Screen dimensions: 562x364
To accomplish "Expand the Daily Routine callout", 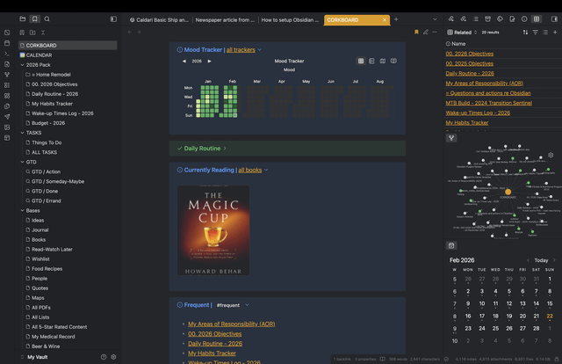I will point(225,149).
